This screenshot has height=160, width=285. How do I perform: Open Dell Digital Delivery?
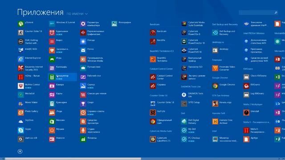[190, 121]
